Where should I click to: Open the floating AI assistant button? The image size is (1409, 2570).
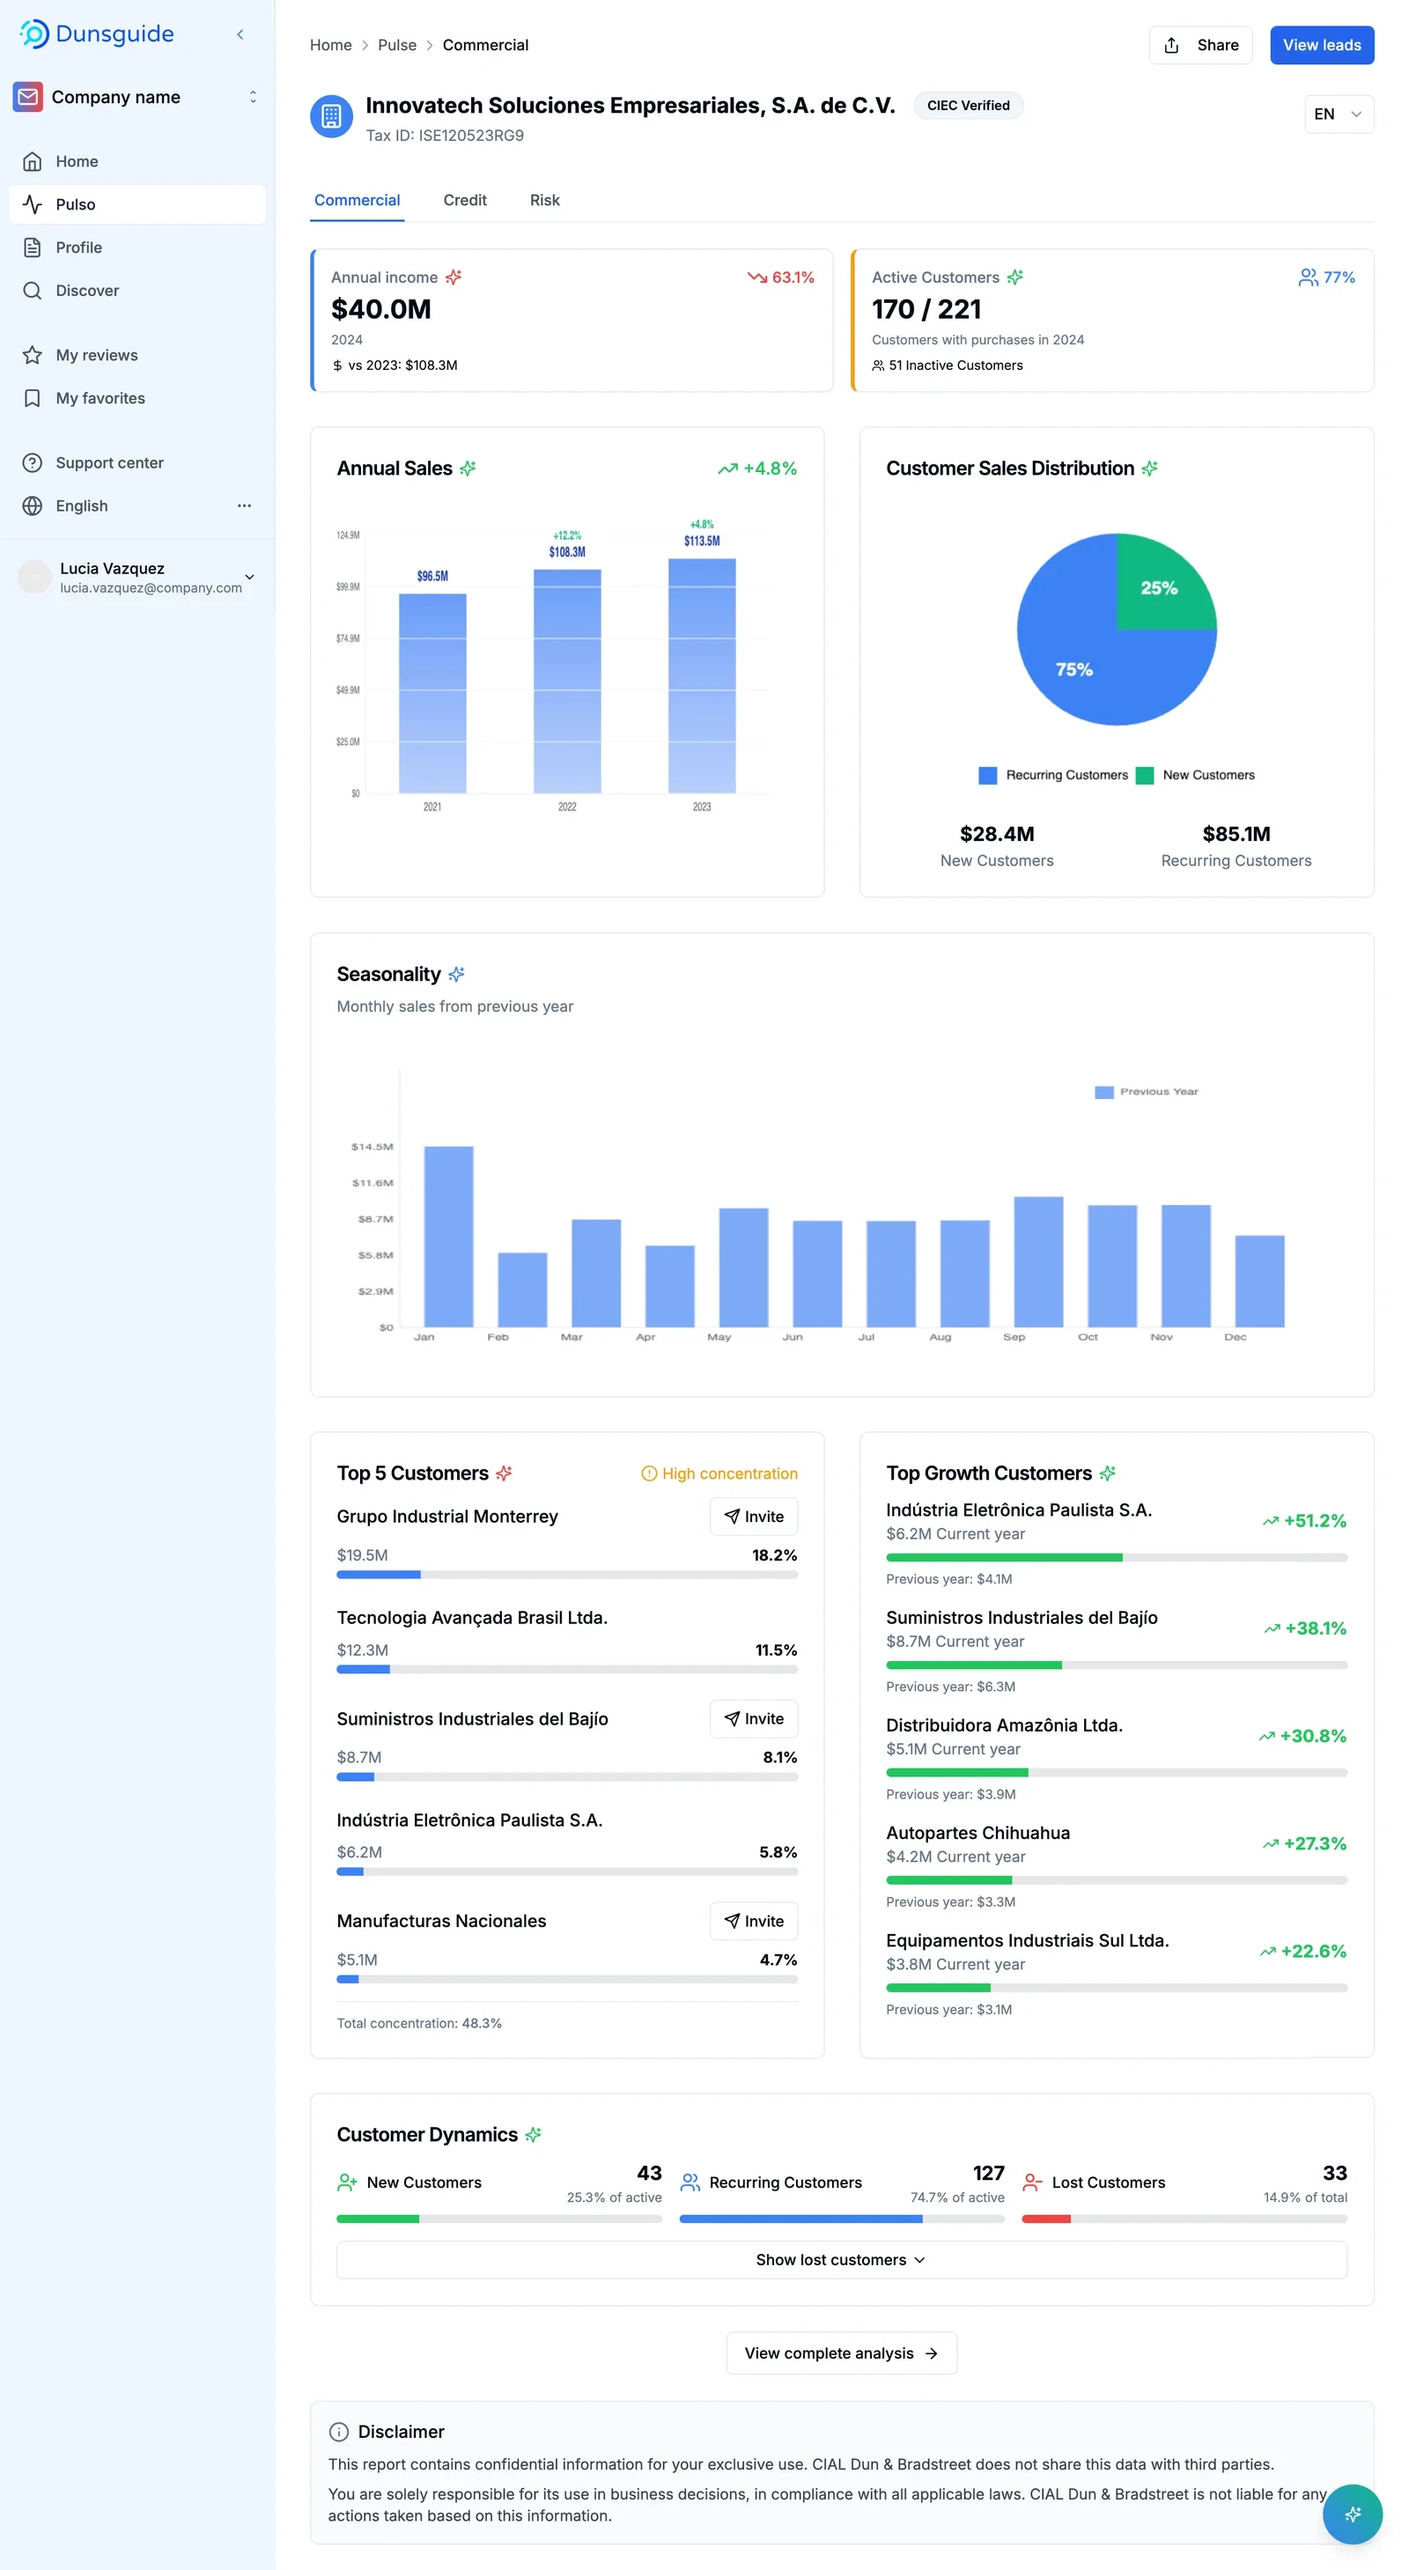tap(1352, 2515)
